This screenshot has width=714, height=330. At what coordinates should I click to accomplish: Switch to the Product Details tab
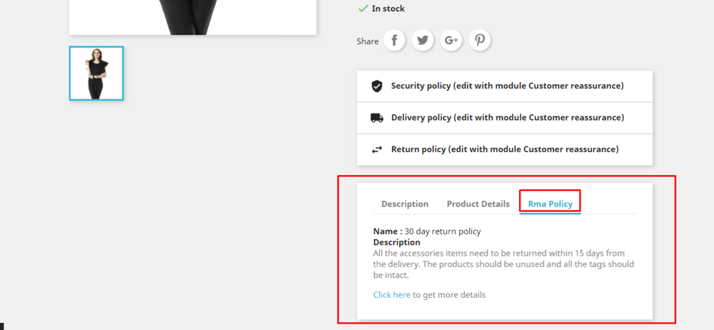[478, 204]
